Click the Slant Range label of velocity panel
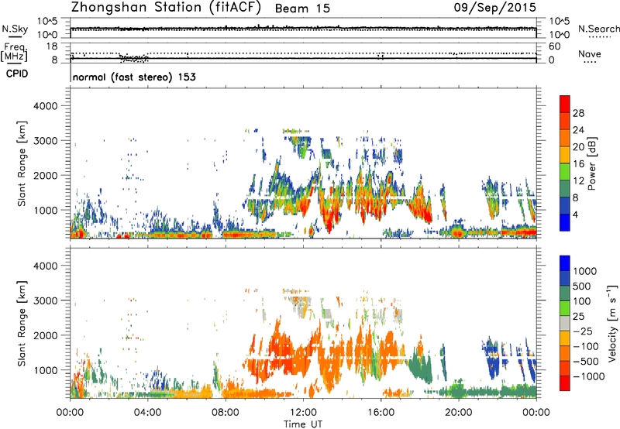 tap(22, 323)
